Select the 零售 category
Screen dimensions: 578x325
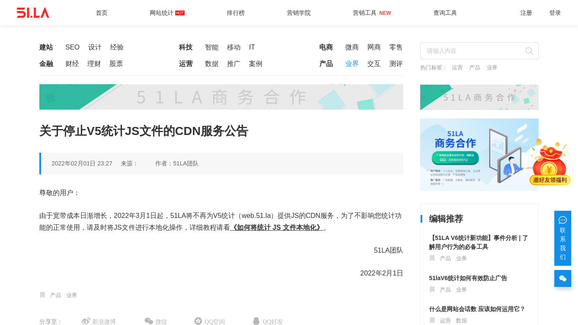point(396,47)
